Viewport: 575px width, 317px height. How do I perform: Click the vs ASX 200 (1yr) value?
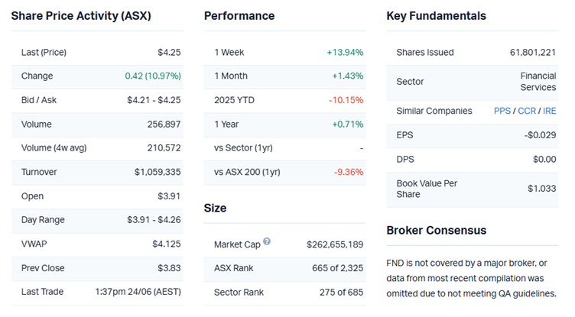click(348, 172)
